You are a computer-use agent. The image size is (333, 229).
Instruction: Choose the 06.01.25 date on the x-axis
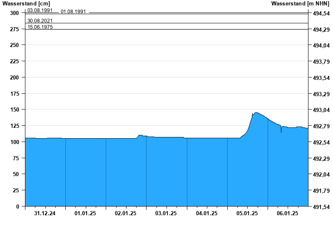point(288,213)
